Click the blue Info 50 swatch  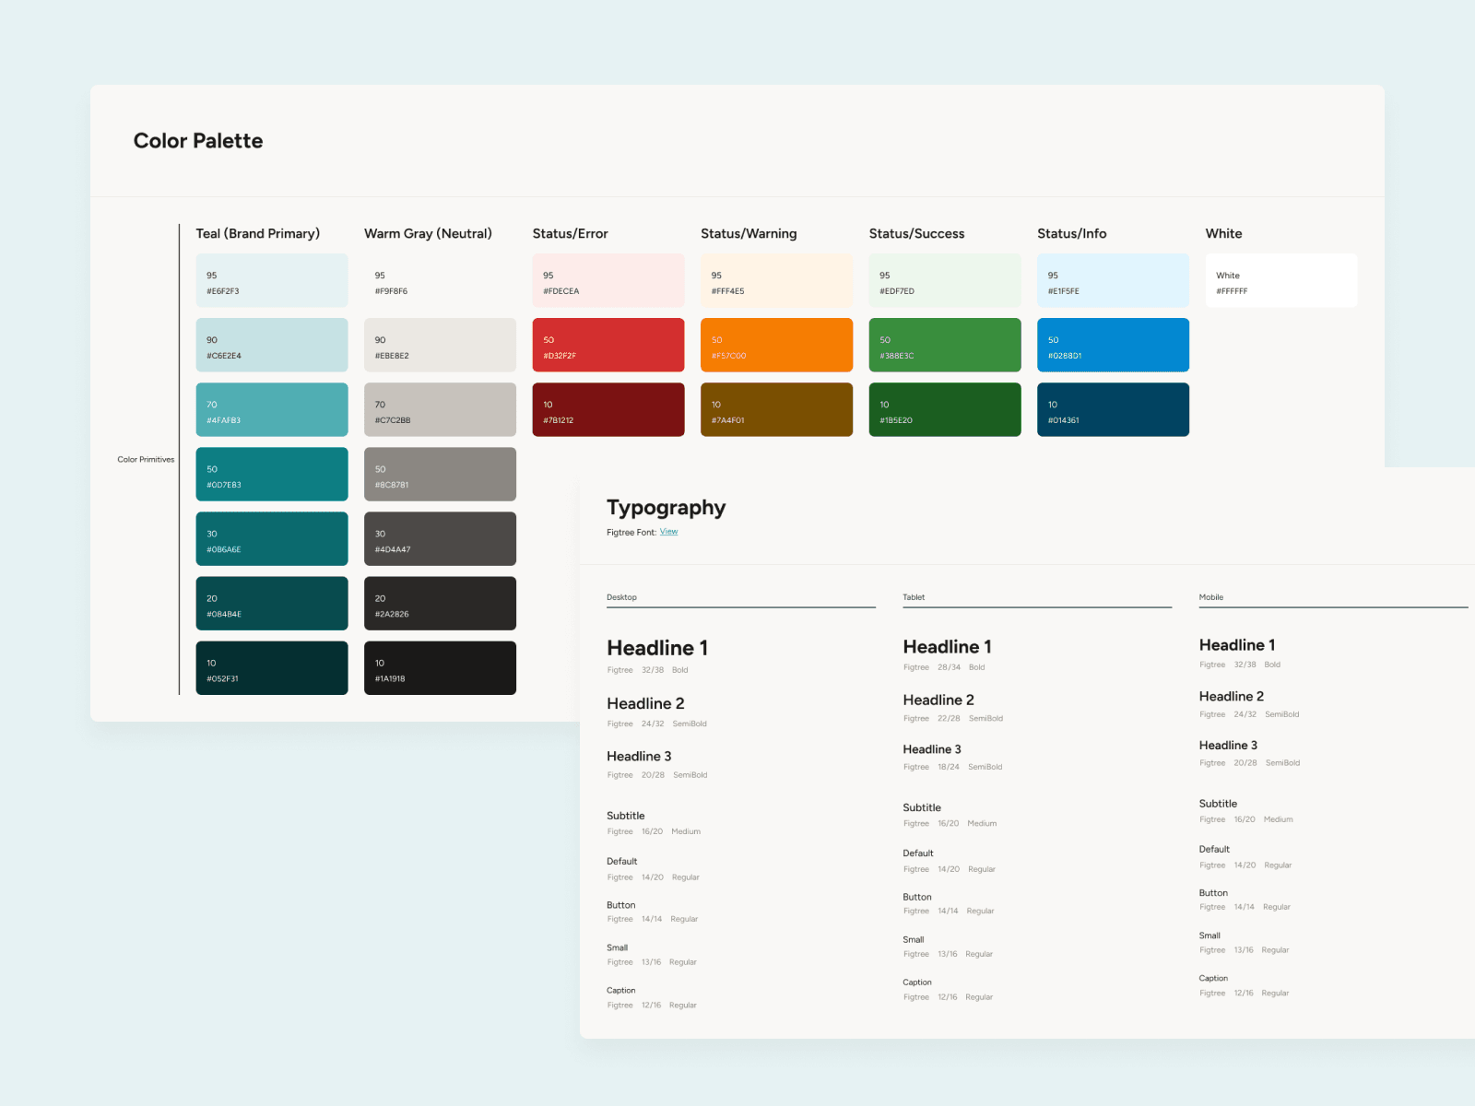click(x=1113, y=345)
